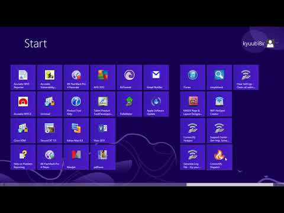Viewport: 284px width, 213px height.
Task: Launch the Connectify Hotspot tile
Action: pos(192,131)
